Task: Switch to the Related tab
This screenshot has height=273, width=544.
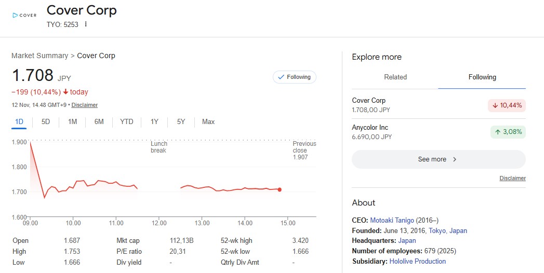Action: pos(395,77)
